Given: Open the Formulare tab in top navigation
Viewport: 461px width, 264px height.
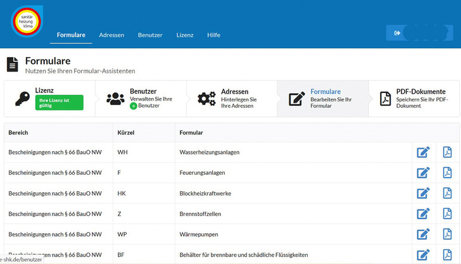Looking at the screenshot, I should point(71,35).
